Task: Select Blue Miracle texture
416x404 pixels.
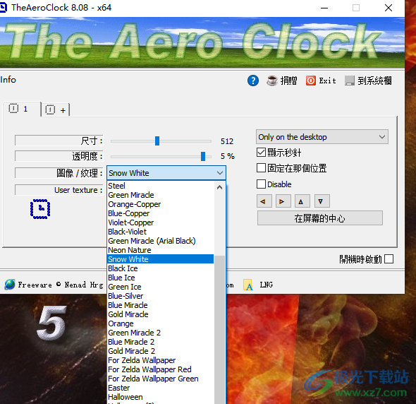Action: 161,305
